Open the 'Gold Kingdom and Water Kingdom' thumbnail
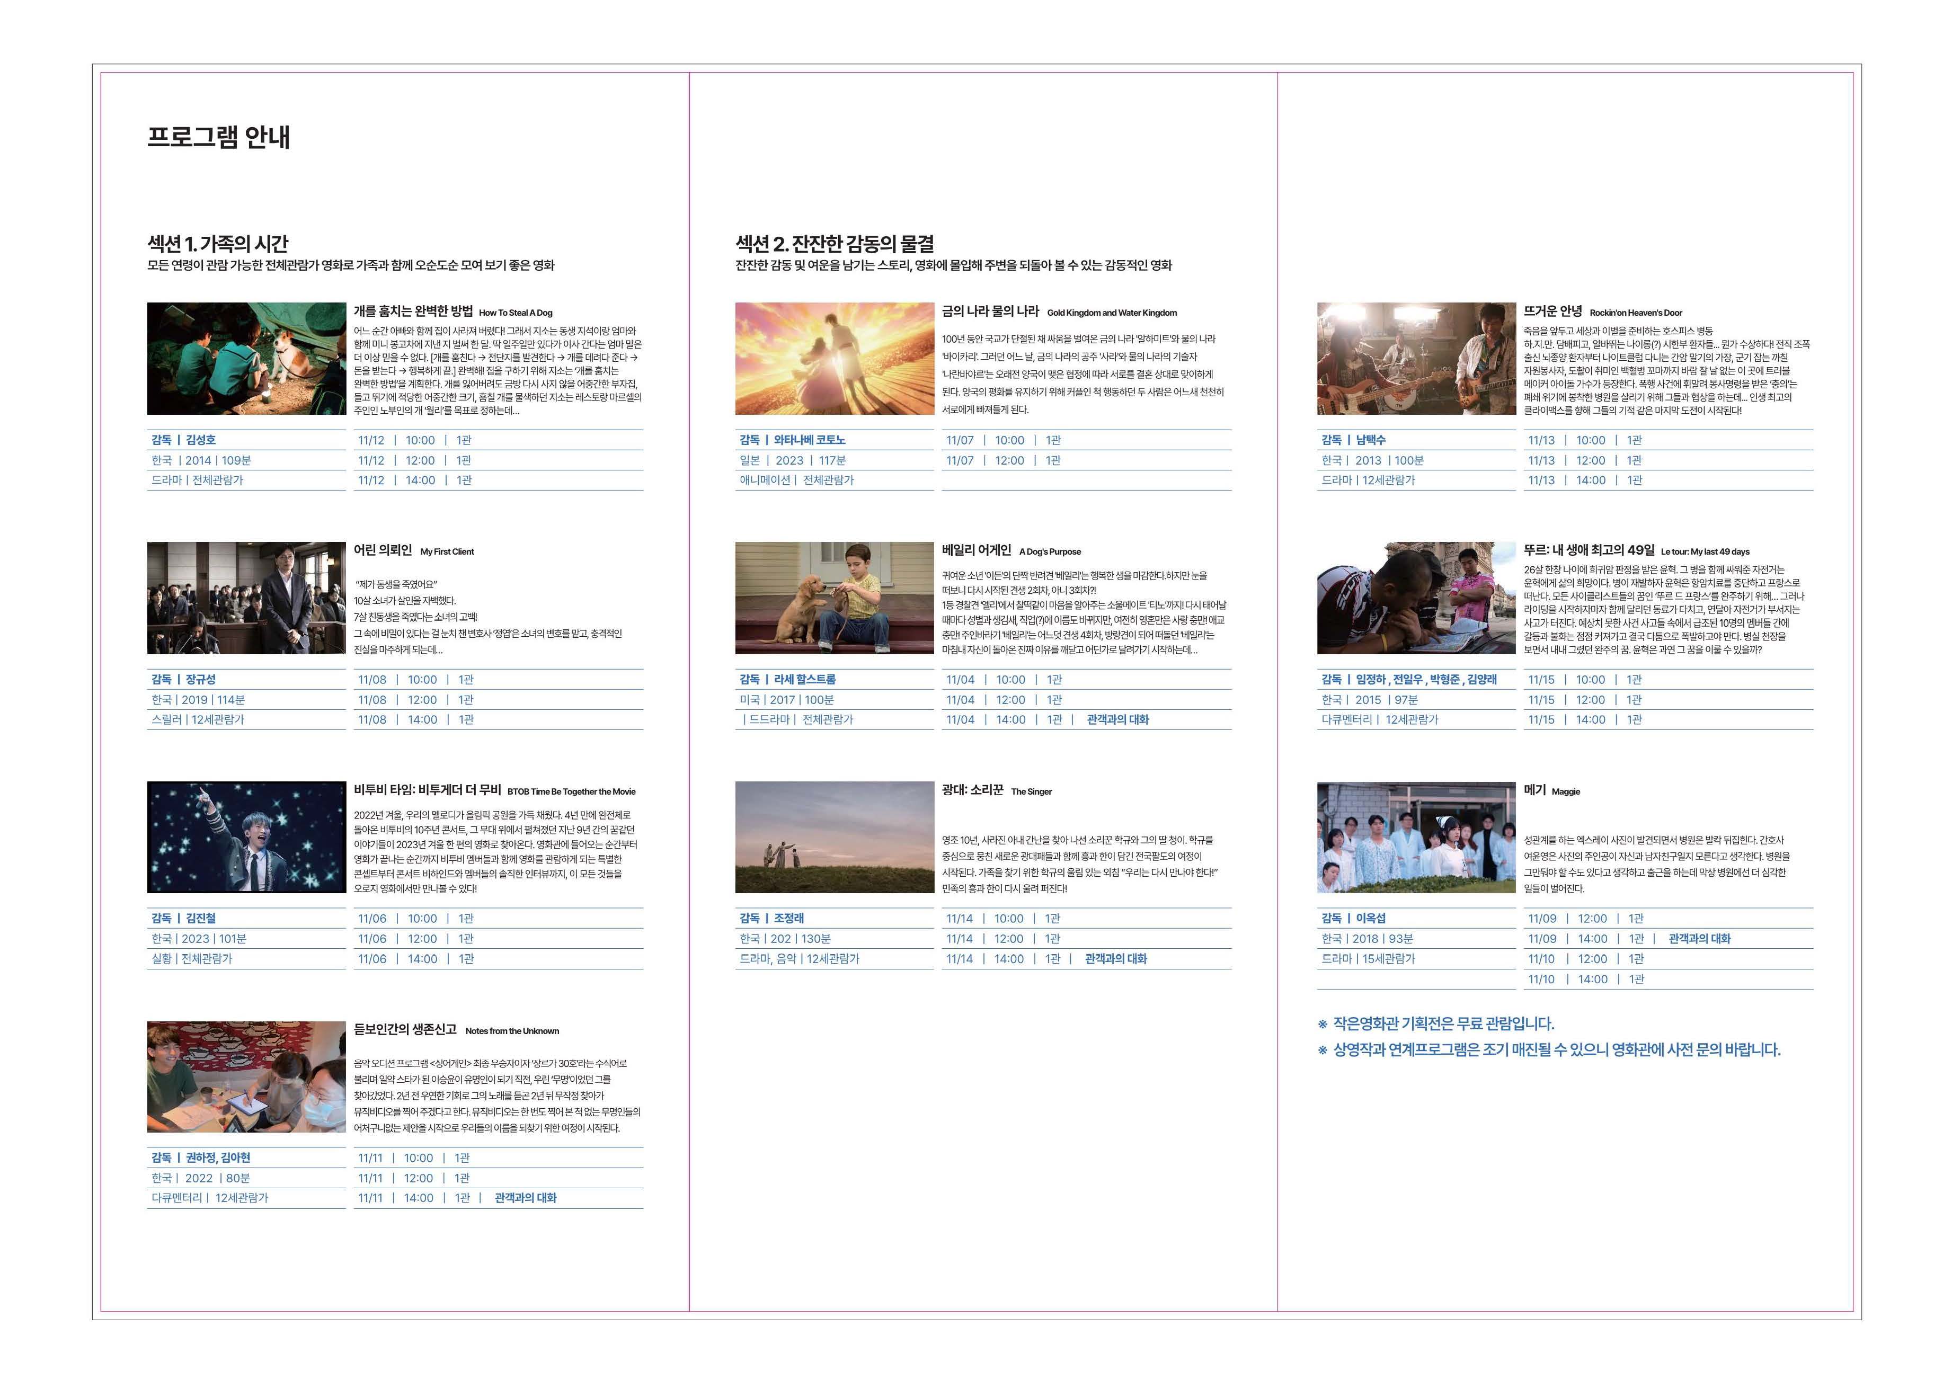1952x1380 pixels. (x=835, y=359)
